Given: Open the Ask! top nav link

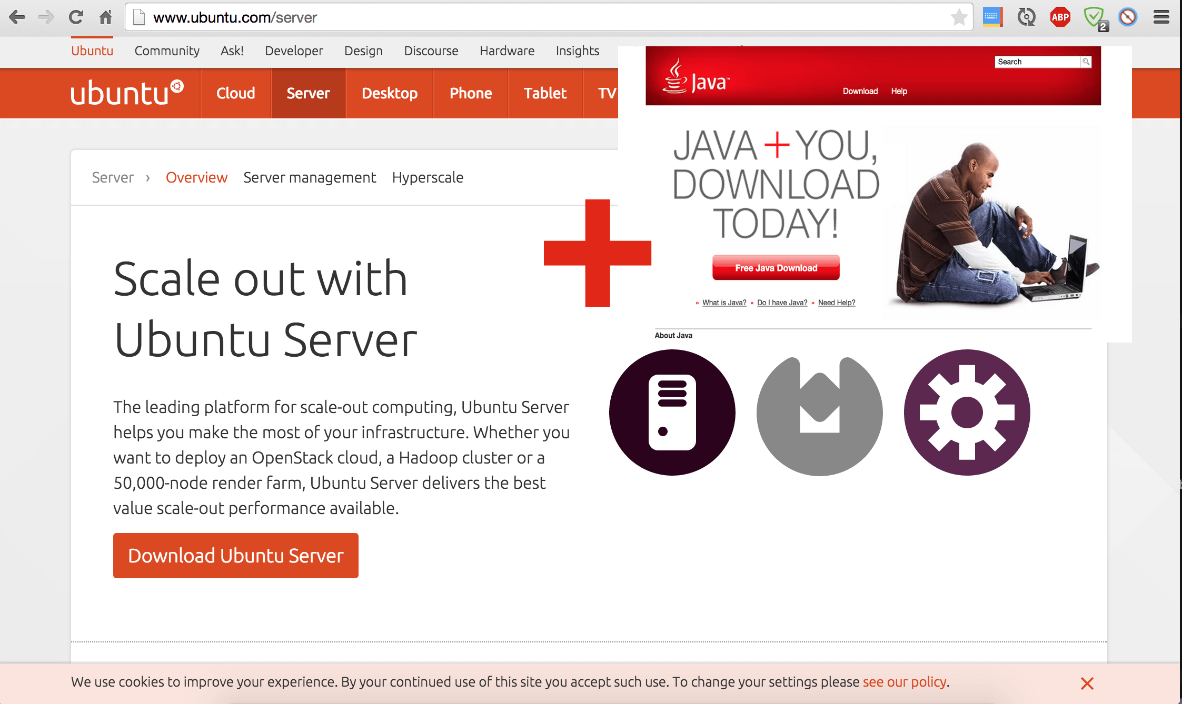Looking at the screenshot, I should pyautogui.click(x=232, y=51).
